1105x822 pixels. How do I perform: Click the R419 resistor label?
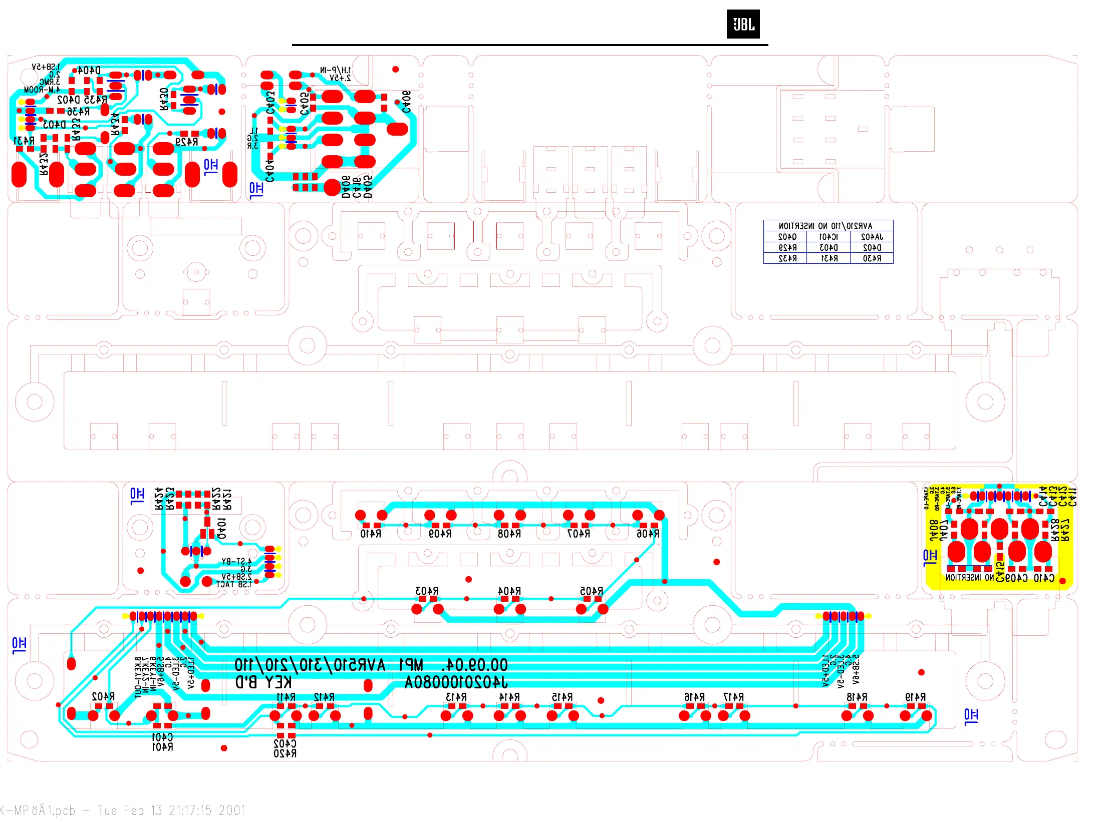click(x=915, y=697)
